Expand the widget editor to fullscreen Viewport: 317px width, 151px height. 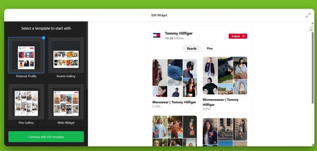point(308,15)
